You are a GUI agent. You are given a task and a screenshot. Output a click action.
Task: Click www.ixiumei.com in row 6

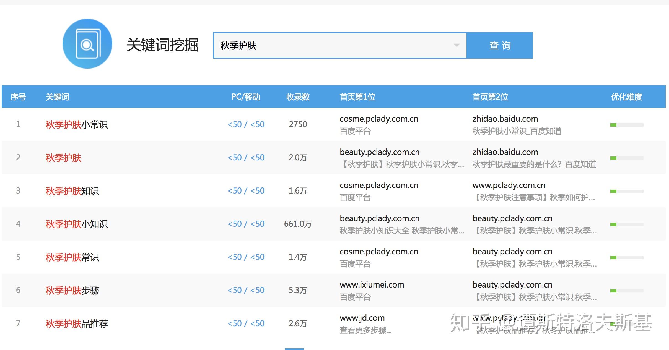[x=372, y=285]
